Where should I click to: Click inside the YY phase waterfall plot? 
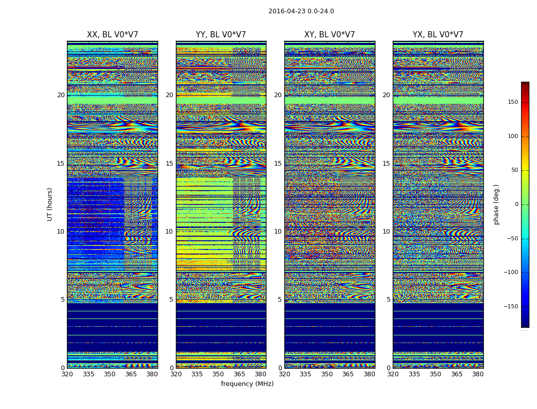click(221, 204)
